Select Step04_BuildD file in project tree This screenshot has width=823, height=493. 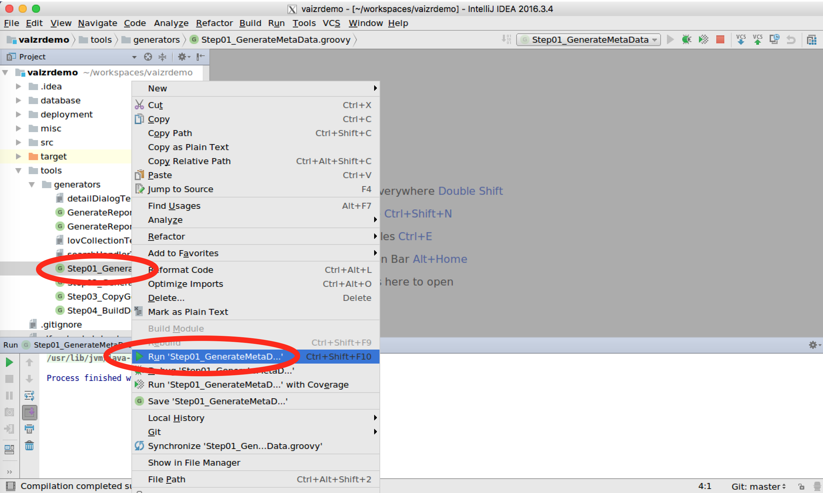(94, 311)
